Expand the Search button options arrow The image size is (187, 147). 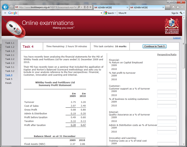pyautogui.click(x=115, y=13)
